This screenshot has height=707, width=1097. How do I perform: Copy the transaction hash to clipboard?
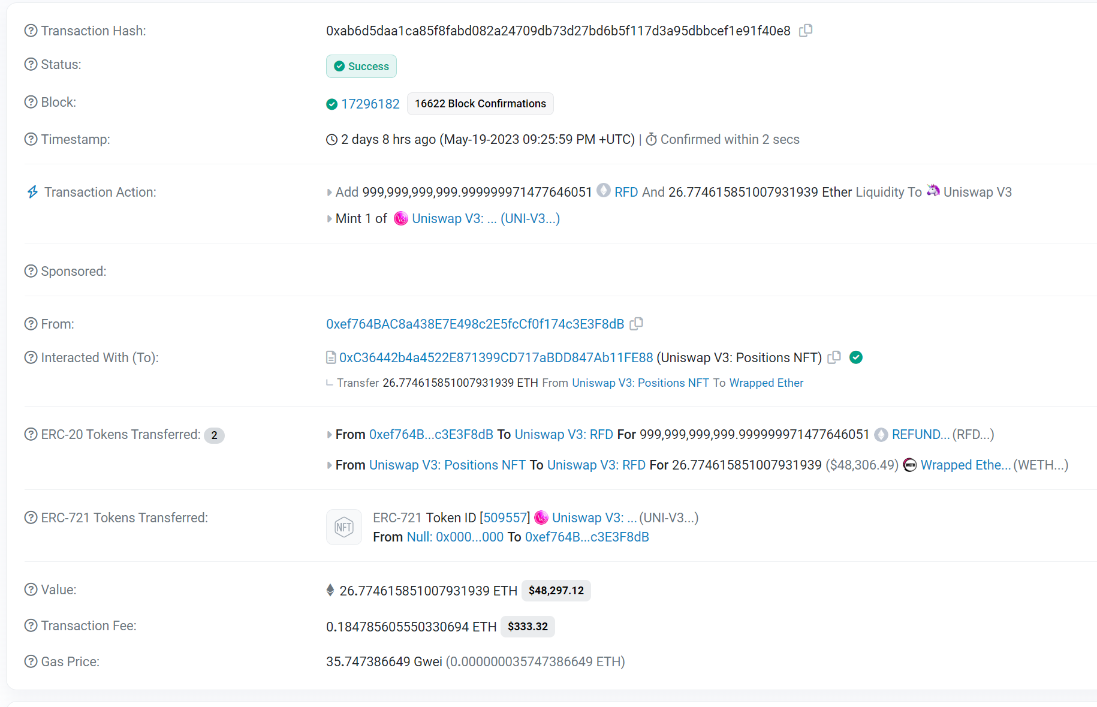point(806,31)
